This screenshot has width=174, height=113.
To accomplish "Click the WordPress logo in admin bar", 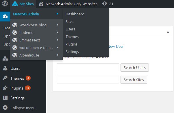I will 5,4.
